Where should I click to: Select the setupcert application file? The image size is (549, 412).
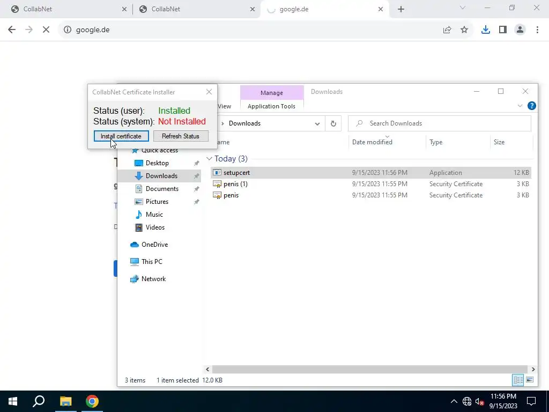tap(371, 173)
